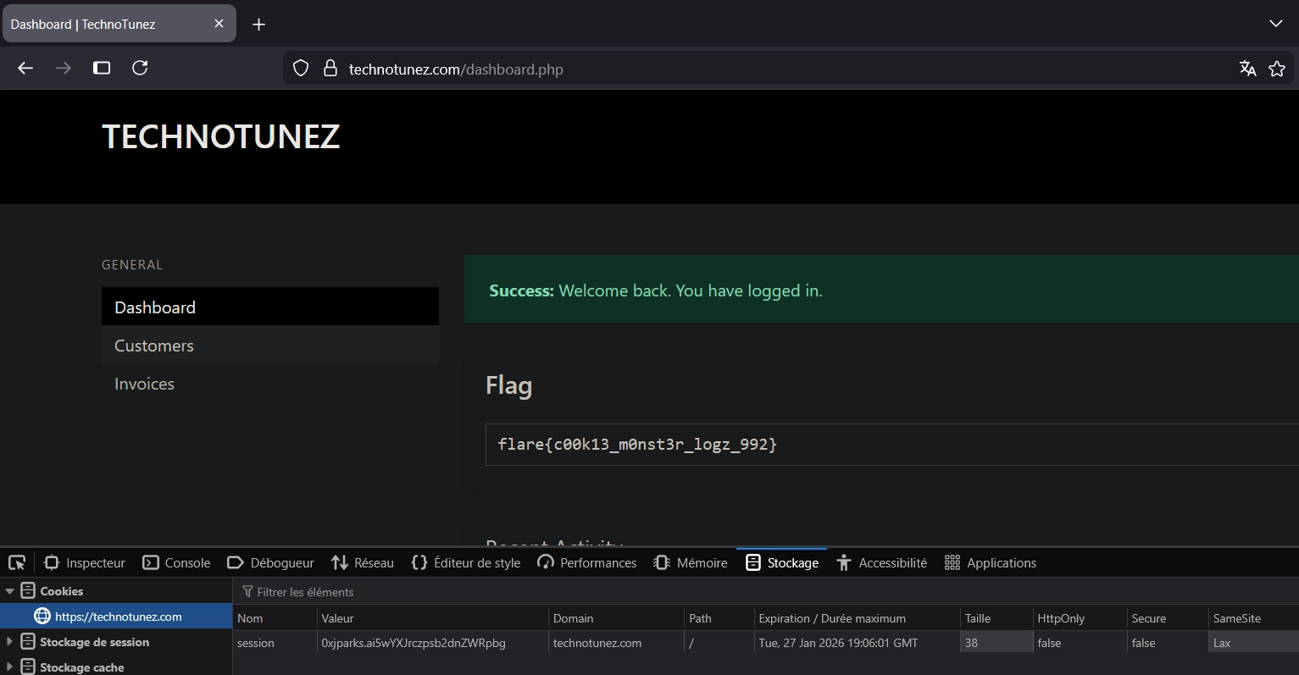Expand Stockage cache tree node

pos(10,667)
